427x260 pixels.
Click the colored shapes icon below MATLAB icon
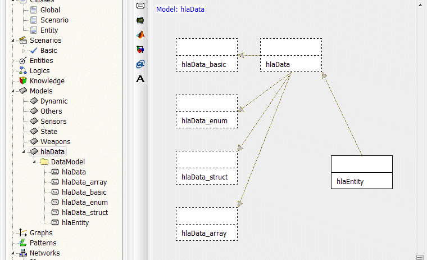tap(140, 50)
